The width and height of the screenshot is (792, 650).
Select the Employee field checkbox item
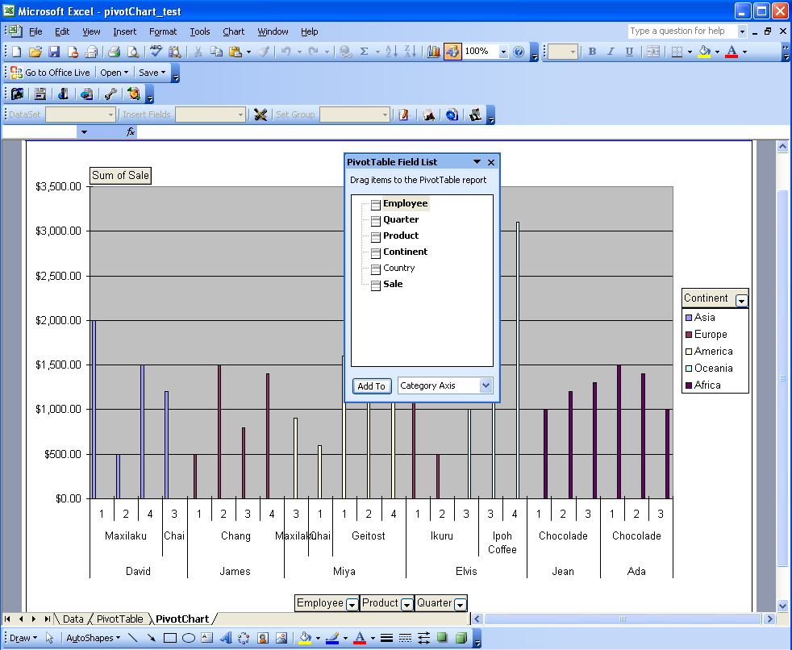(405, 203)
